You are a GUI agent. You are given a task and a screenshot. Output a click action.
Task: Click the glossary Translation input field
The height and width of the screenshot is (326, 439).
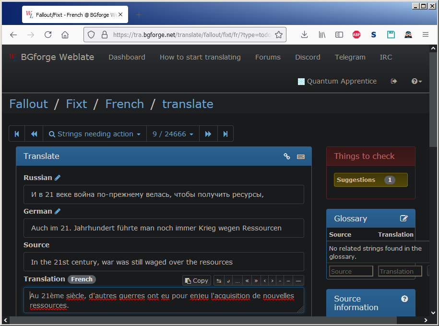(400, 271)
